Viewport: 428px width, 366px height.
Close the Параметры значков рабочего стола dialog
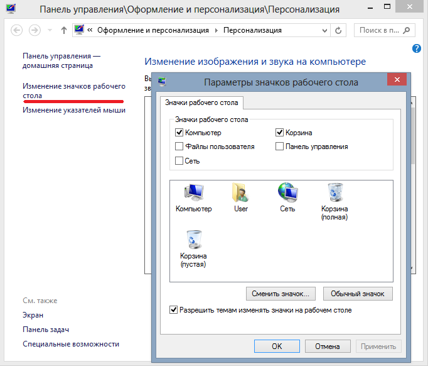(397, 80)
